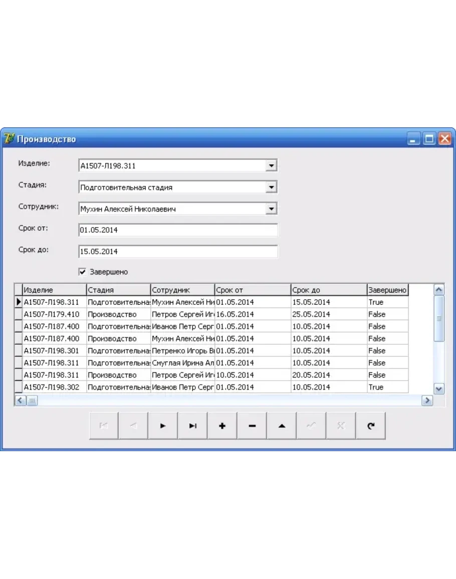Click the edit record triangle button
This screenshot has height=579, width=456.
(x=281, y=426)
